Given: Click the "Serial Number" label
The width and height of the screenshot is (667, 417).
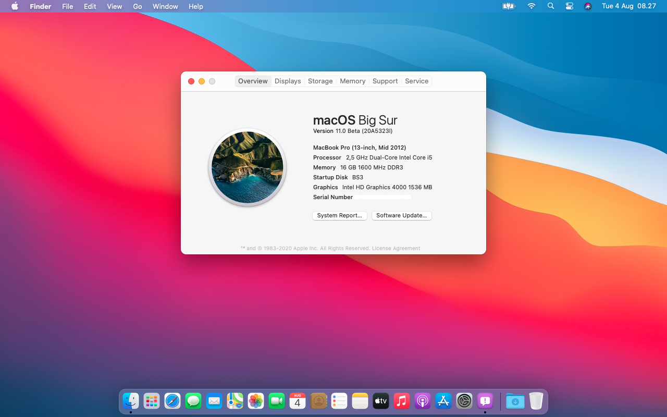Looking at the screenshot, I should click(x=333, y=197).
